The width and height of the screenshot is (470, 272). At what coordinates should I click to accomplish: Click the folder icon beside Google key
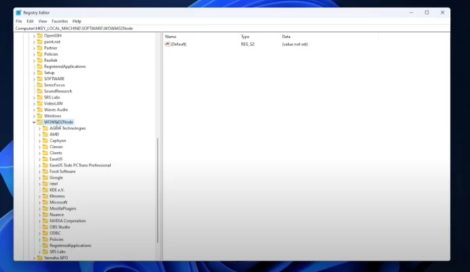46,177
